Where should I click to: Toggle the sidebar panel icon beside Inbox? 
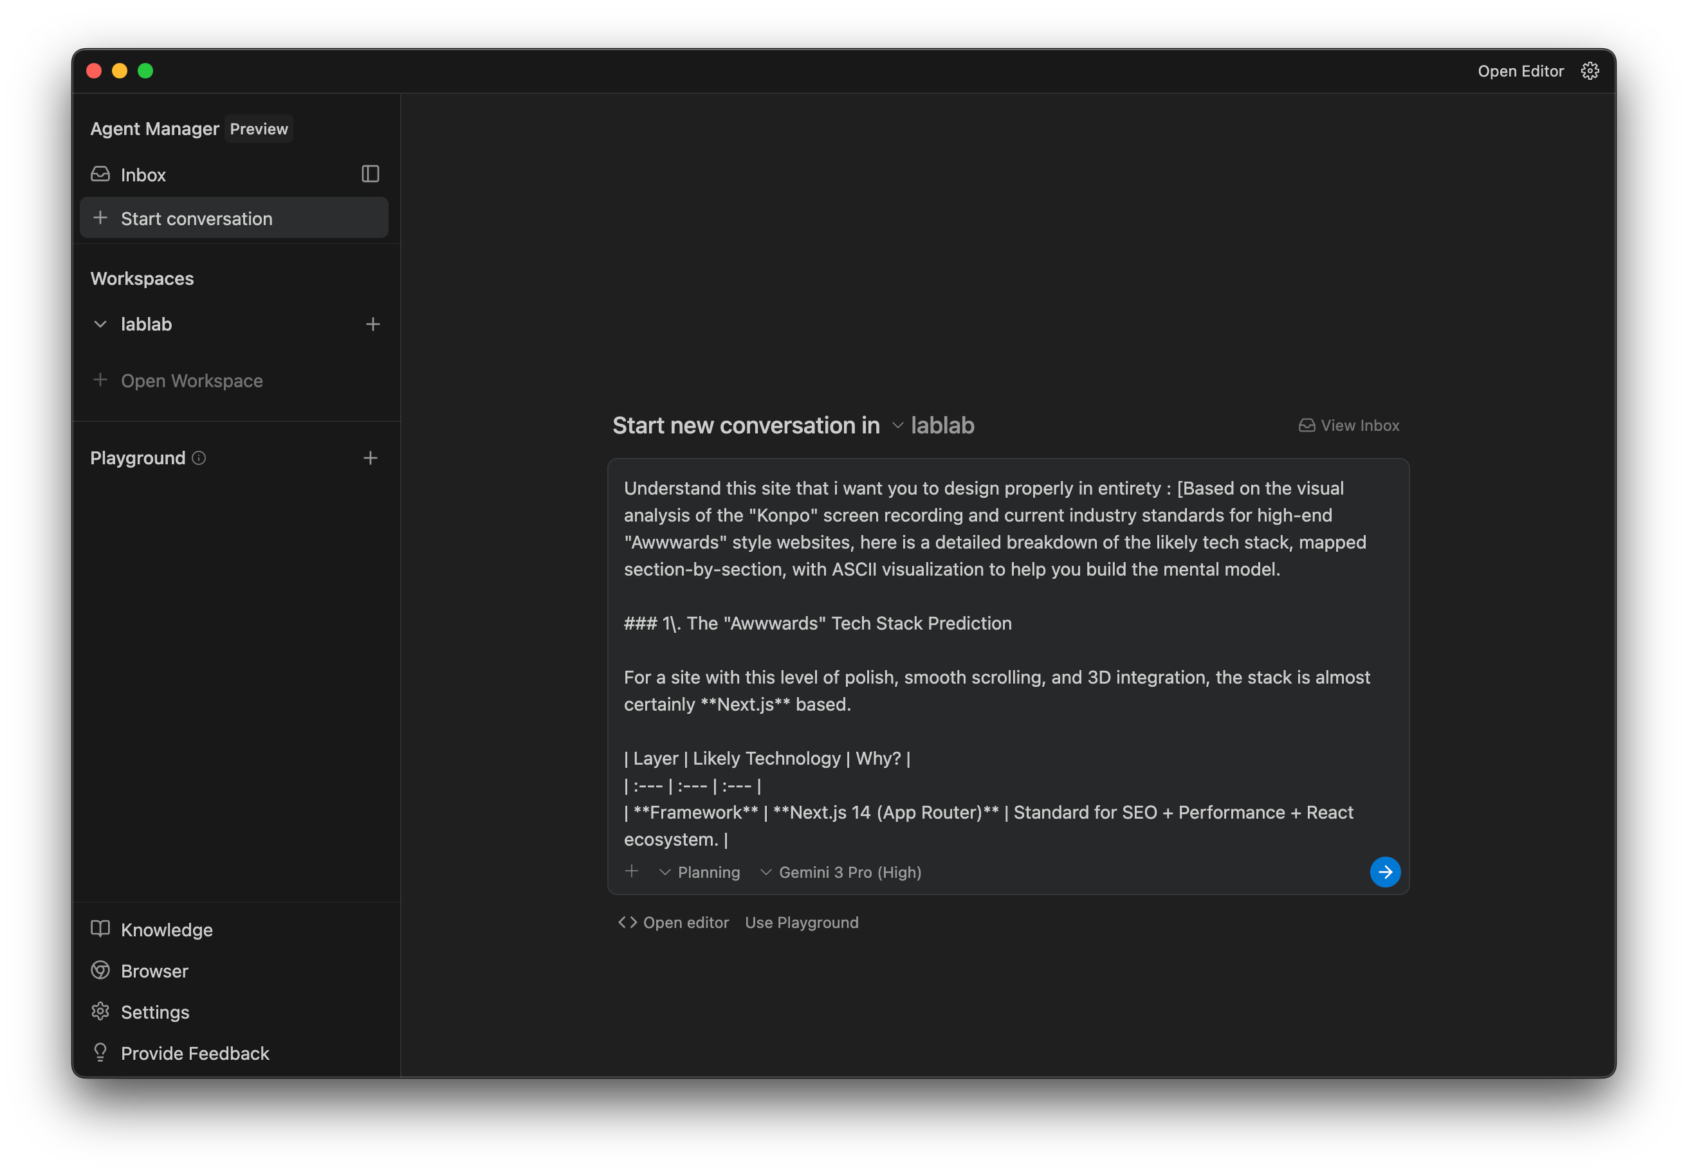click(371, 174)
